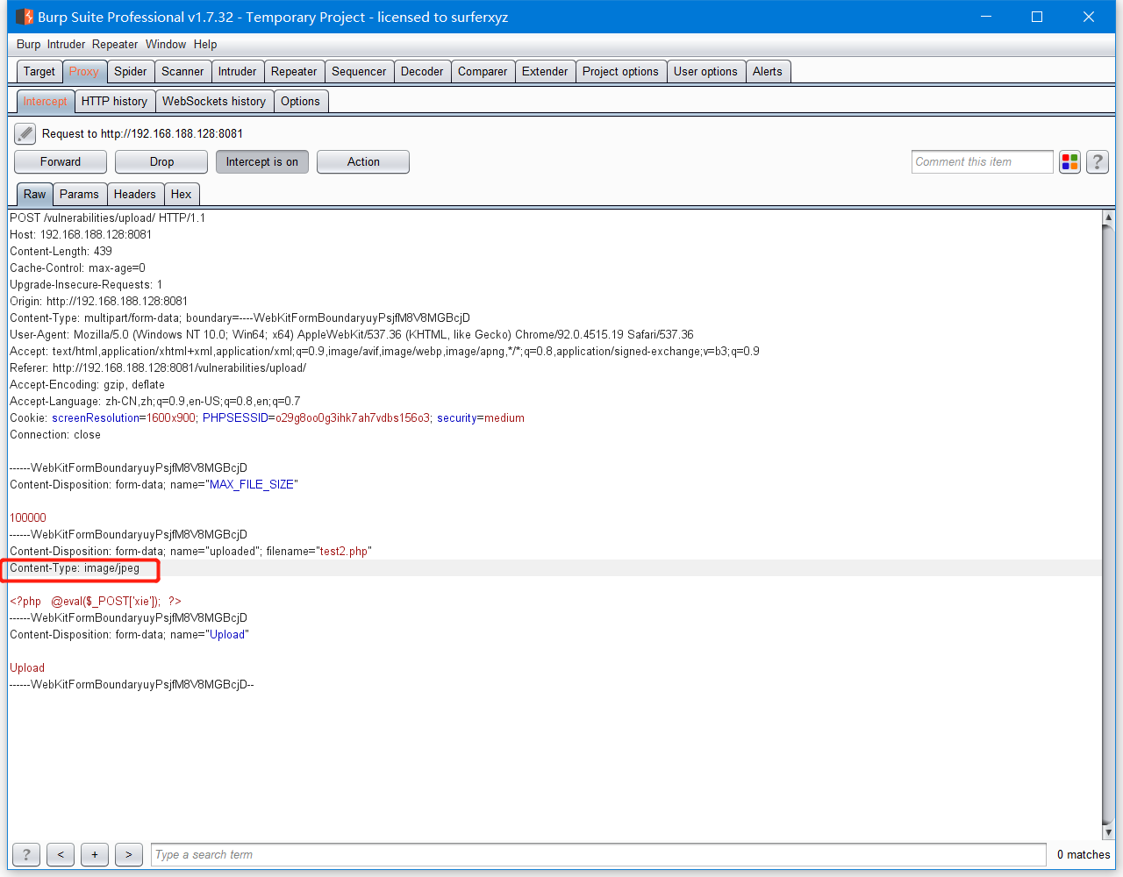Viewport: 1123px width, 877px height.
Task: Open the Project options tab
Action: tap(620, 72)
